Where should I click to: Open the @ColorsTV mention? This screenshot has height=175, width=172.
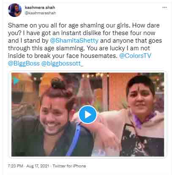click(x=135, y=56)
